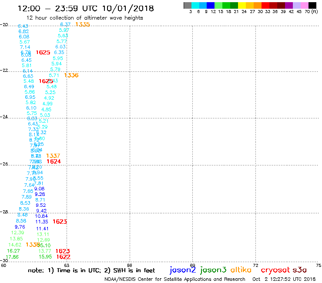Screen dimensions: 322x283
Task: Click wave height value '17.86'
Action: coord(12,257)
